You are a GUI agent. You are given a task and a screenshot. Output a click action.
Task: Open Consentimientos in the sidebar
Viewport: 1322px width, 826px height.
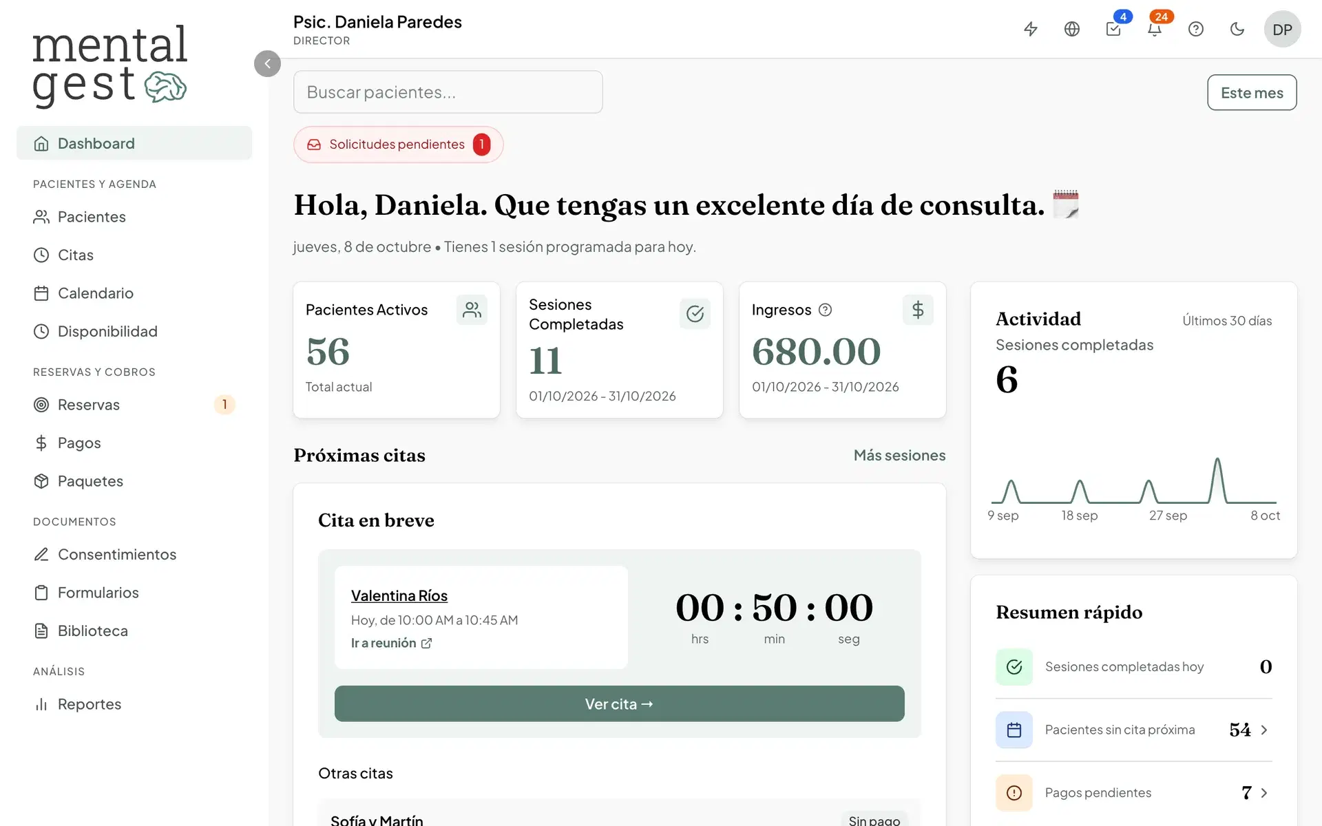pos(134,554)
